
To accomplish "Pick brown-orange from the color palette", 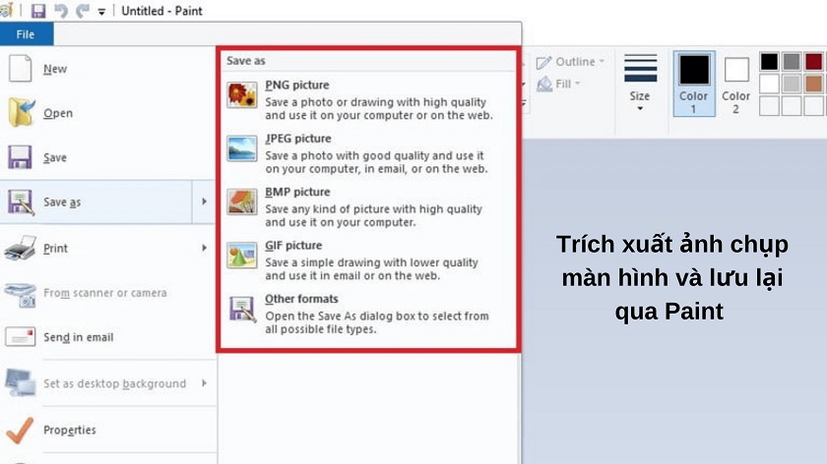I will click(814, 84).
